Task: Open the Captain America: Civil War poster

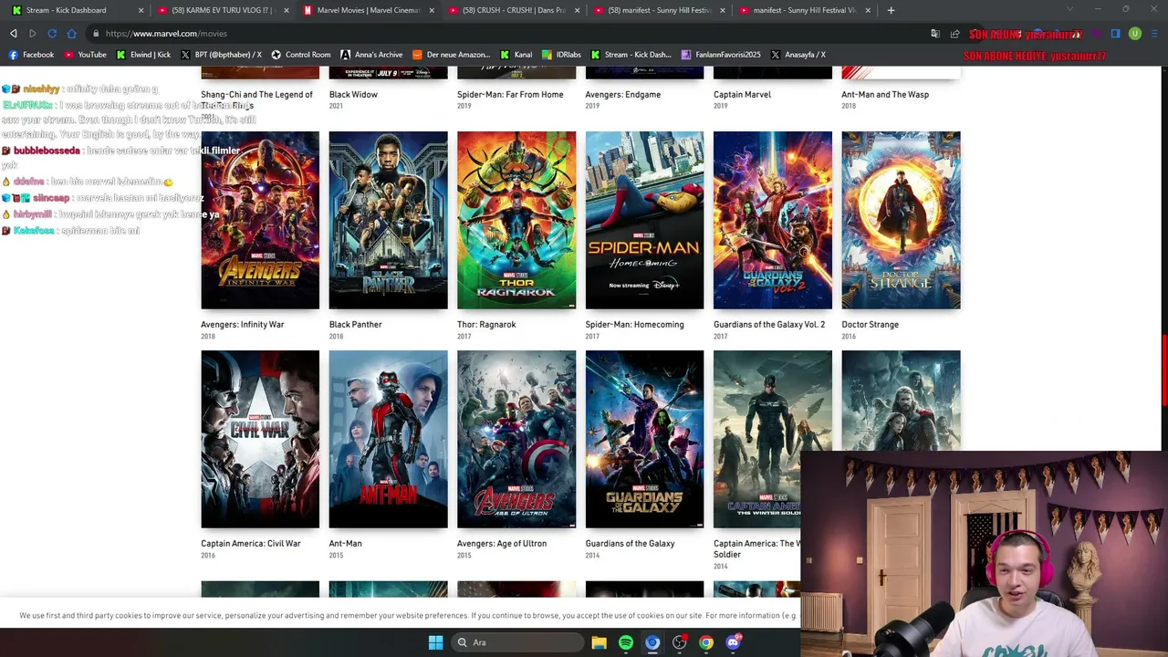Action: pos(260,439)
